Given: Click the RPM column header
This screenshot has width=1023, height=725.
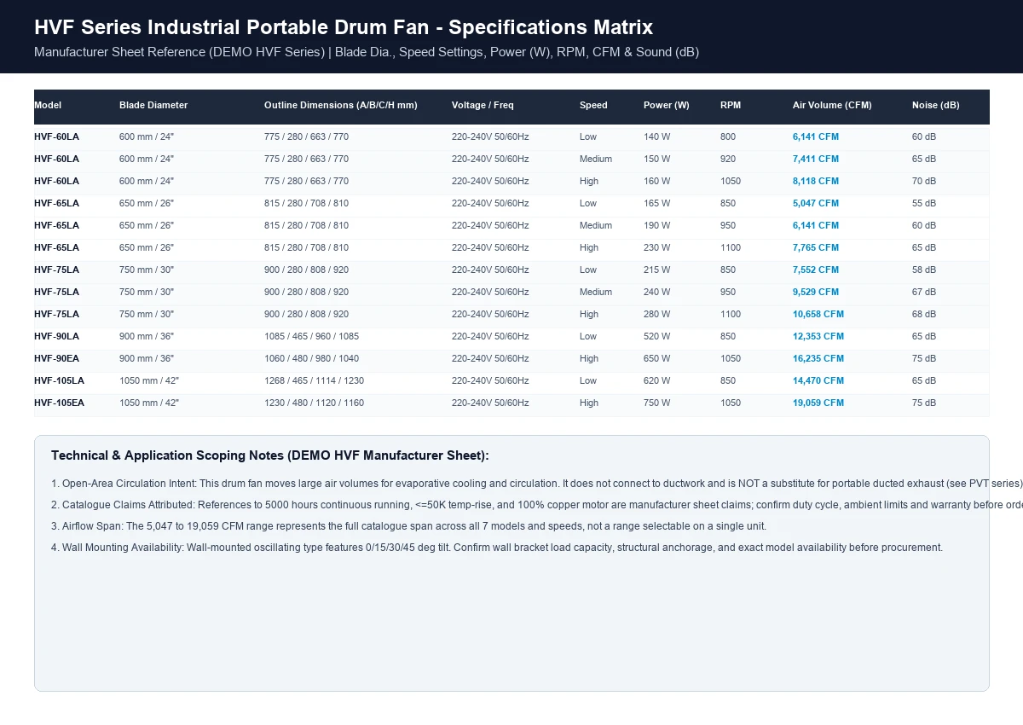Looking at the screenshot, I should click(731, 106).
